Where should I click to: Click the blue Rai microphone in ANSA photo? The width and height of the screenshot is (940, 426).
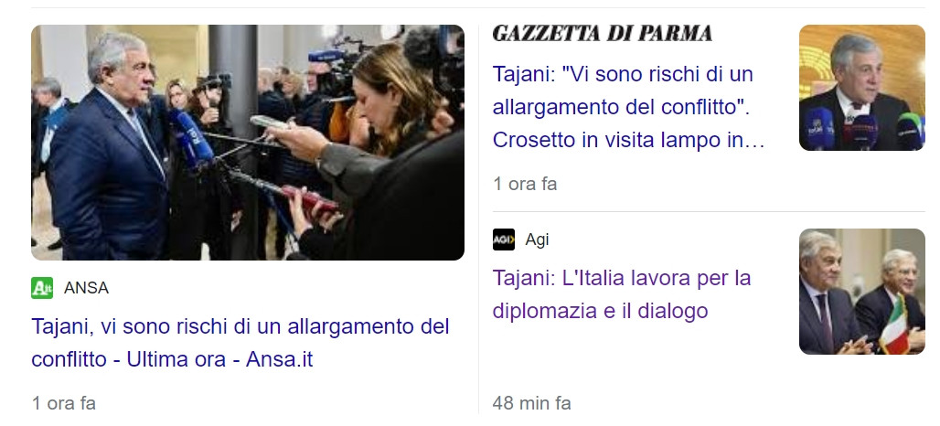click(194, 138)
